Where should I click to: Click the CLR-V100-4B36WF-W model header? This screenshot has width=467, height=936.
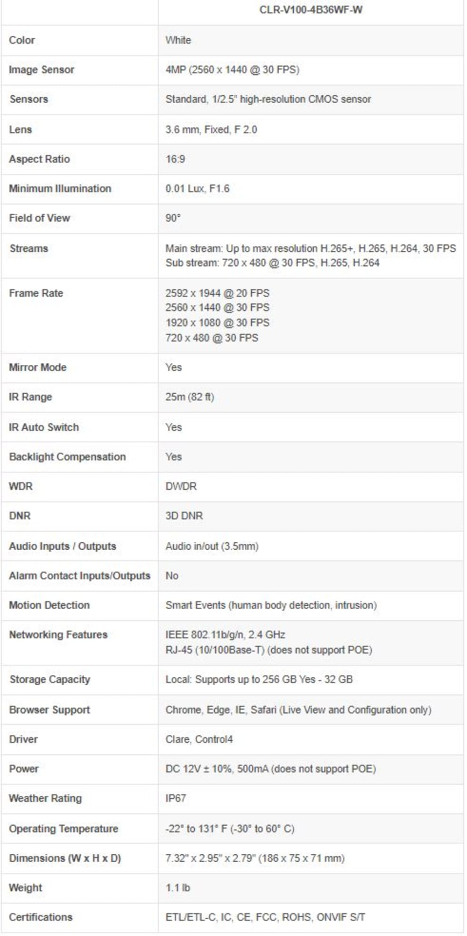(311, 10)
